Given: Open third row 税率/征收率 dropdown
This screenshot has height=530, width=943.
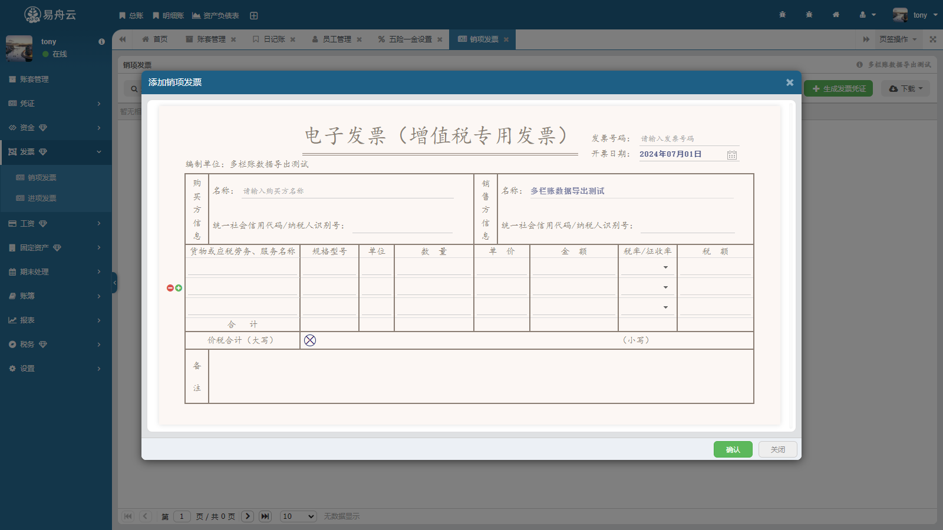Looking at the screenshot, I should click(647, 307).
